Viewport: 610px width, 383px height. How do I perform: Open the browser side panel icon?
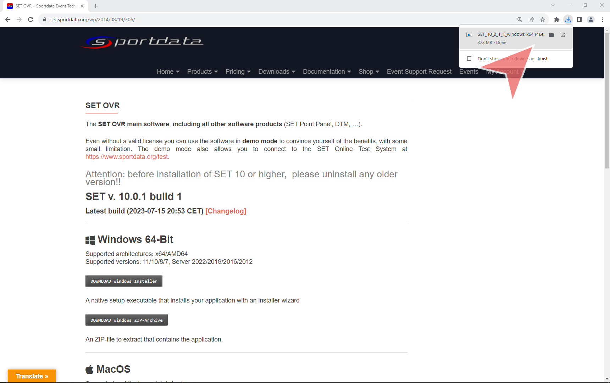coord(579,20)
